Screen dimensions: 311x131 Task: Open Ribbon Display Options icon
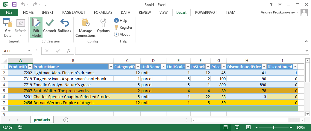click(280, 4)
